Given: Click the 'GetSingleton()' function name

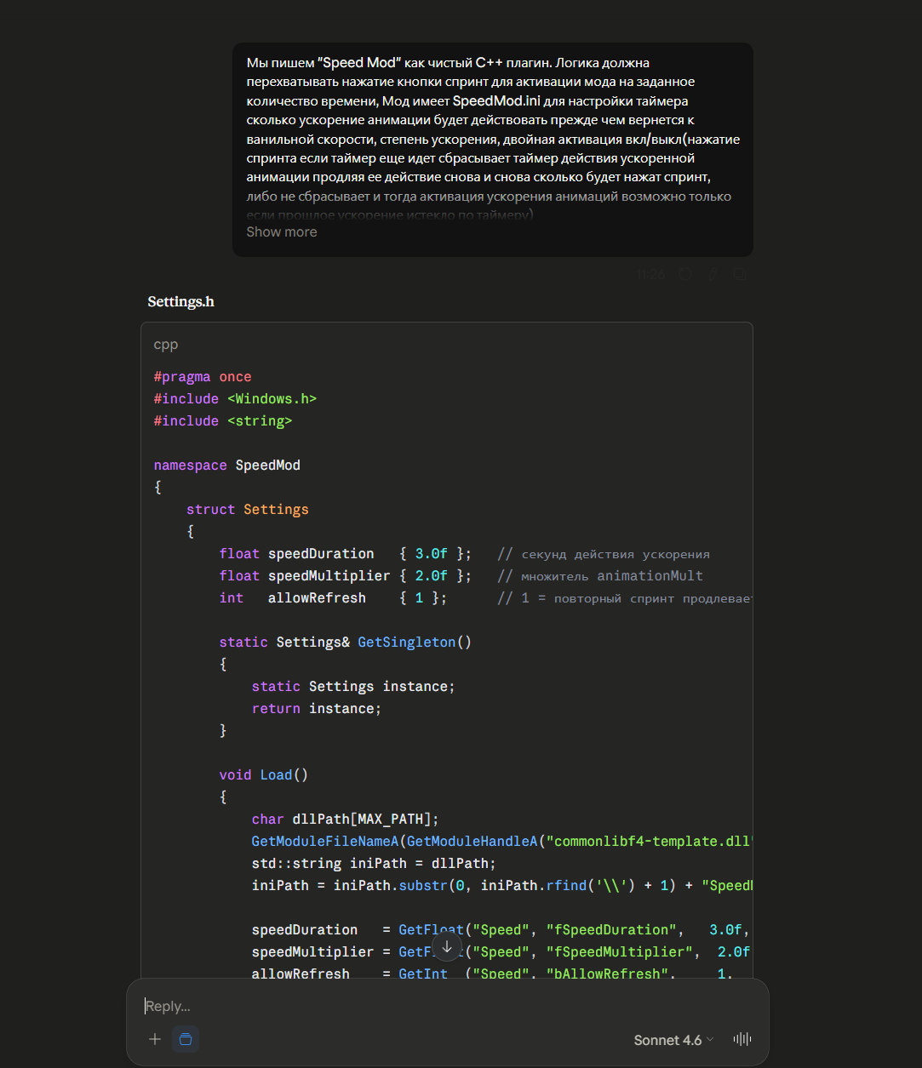Looking at the screenshot, I should click(x=415, y=643).
